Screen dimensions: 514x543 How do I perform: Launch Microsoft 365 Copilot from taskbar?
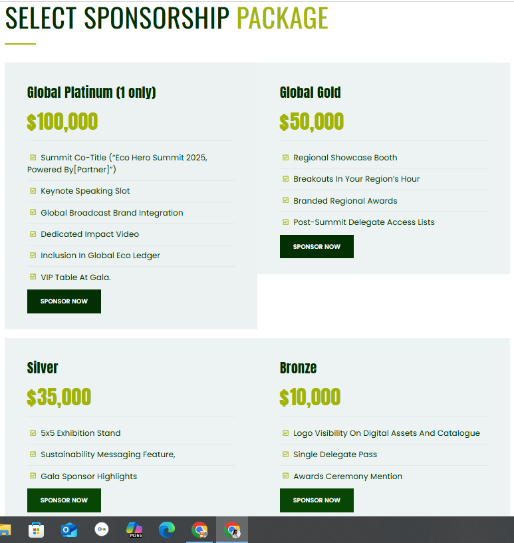pos(134,530)
